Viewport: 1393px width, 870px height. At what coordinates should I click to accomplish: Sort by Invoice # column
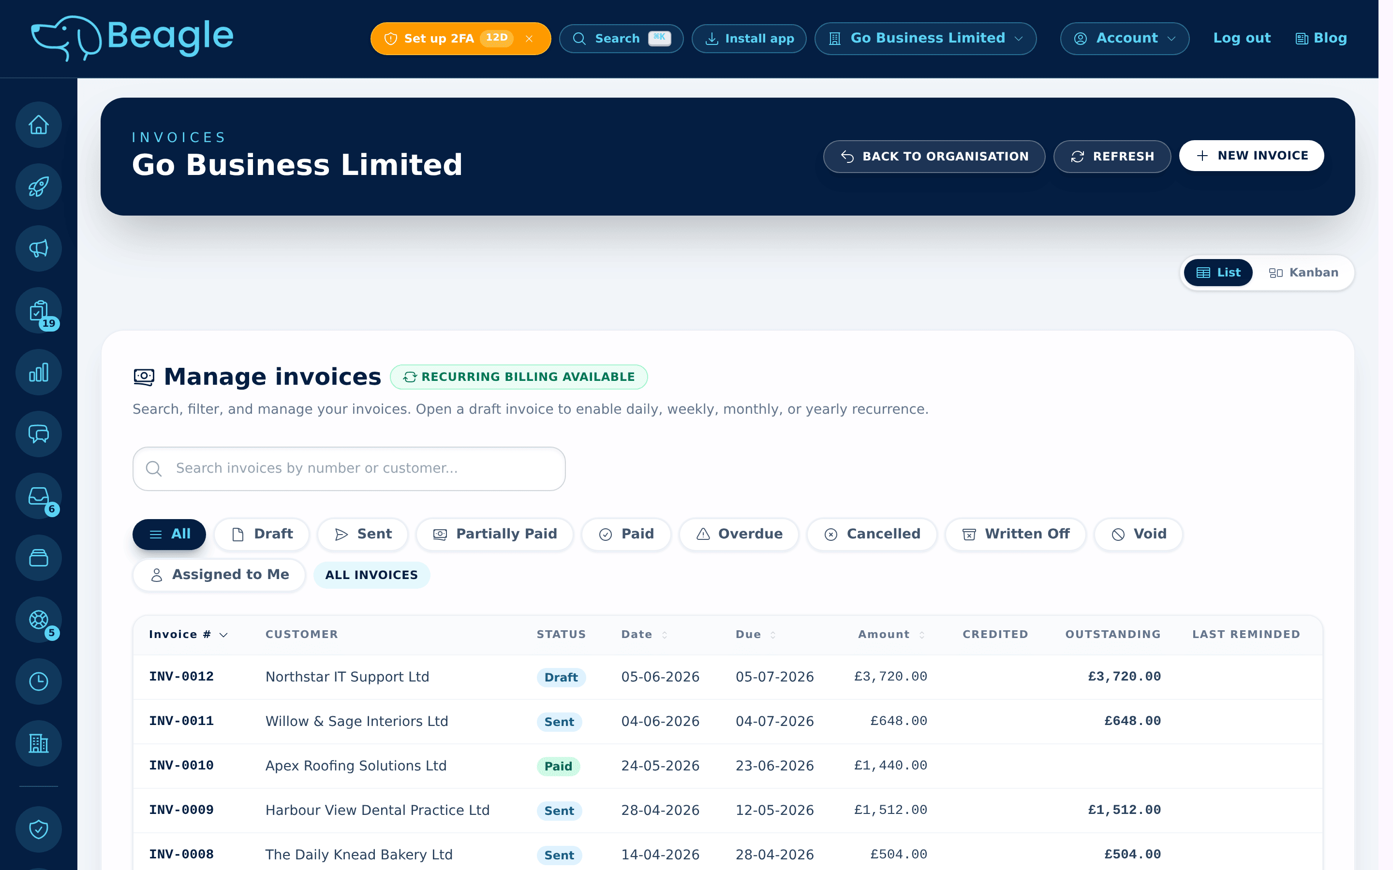click(188, 634)
